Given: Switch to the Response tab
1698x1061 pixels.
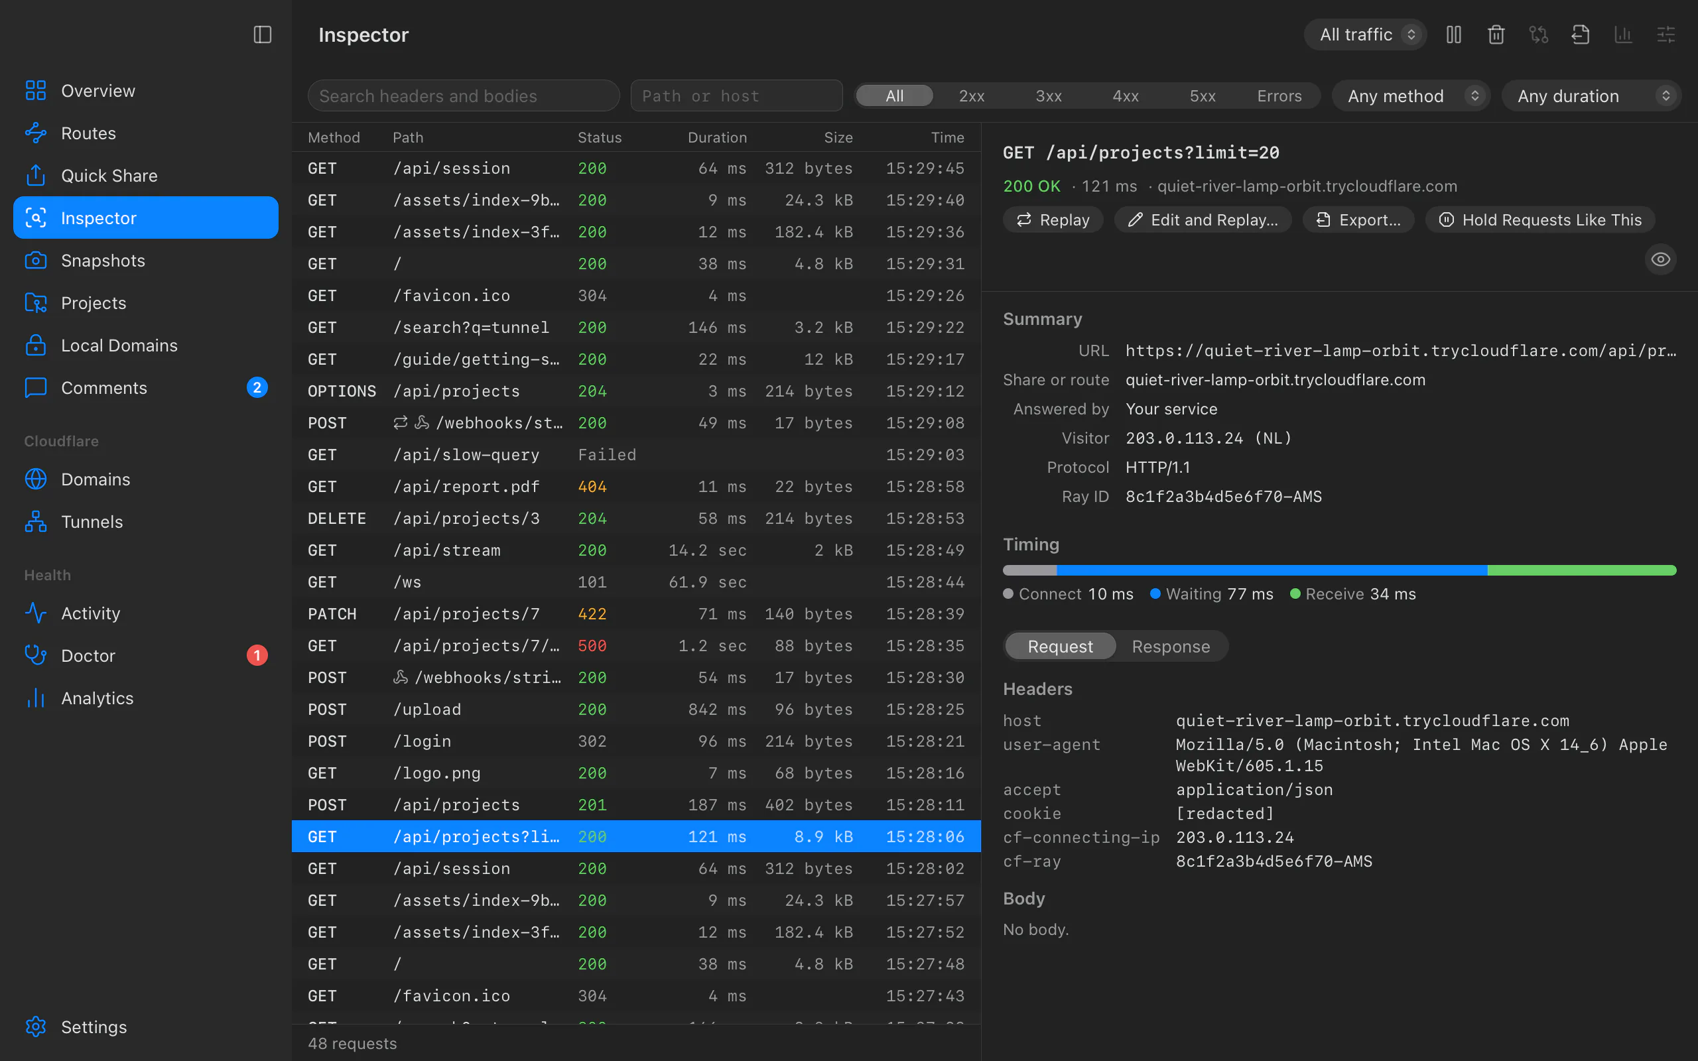Looking at the screenshot, I should [x=1170, y=646].
